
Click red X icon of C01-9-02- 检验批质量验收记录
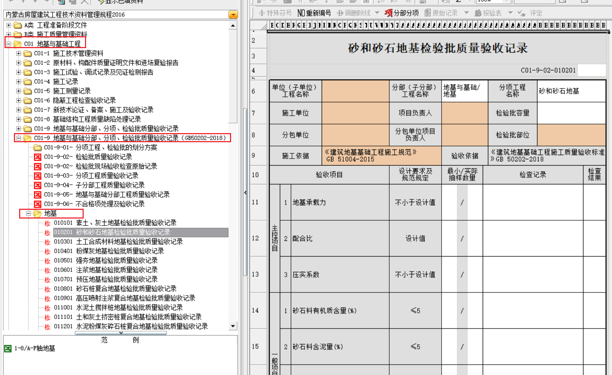38,157
